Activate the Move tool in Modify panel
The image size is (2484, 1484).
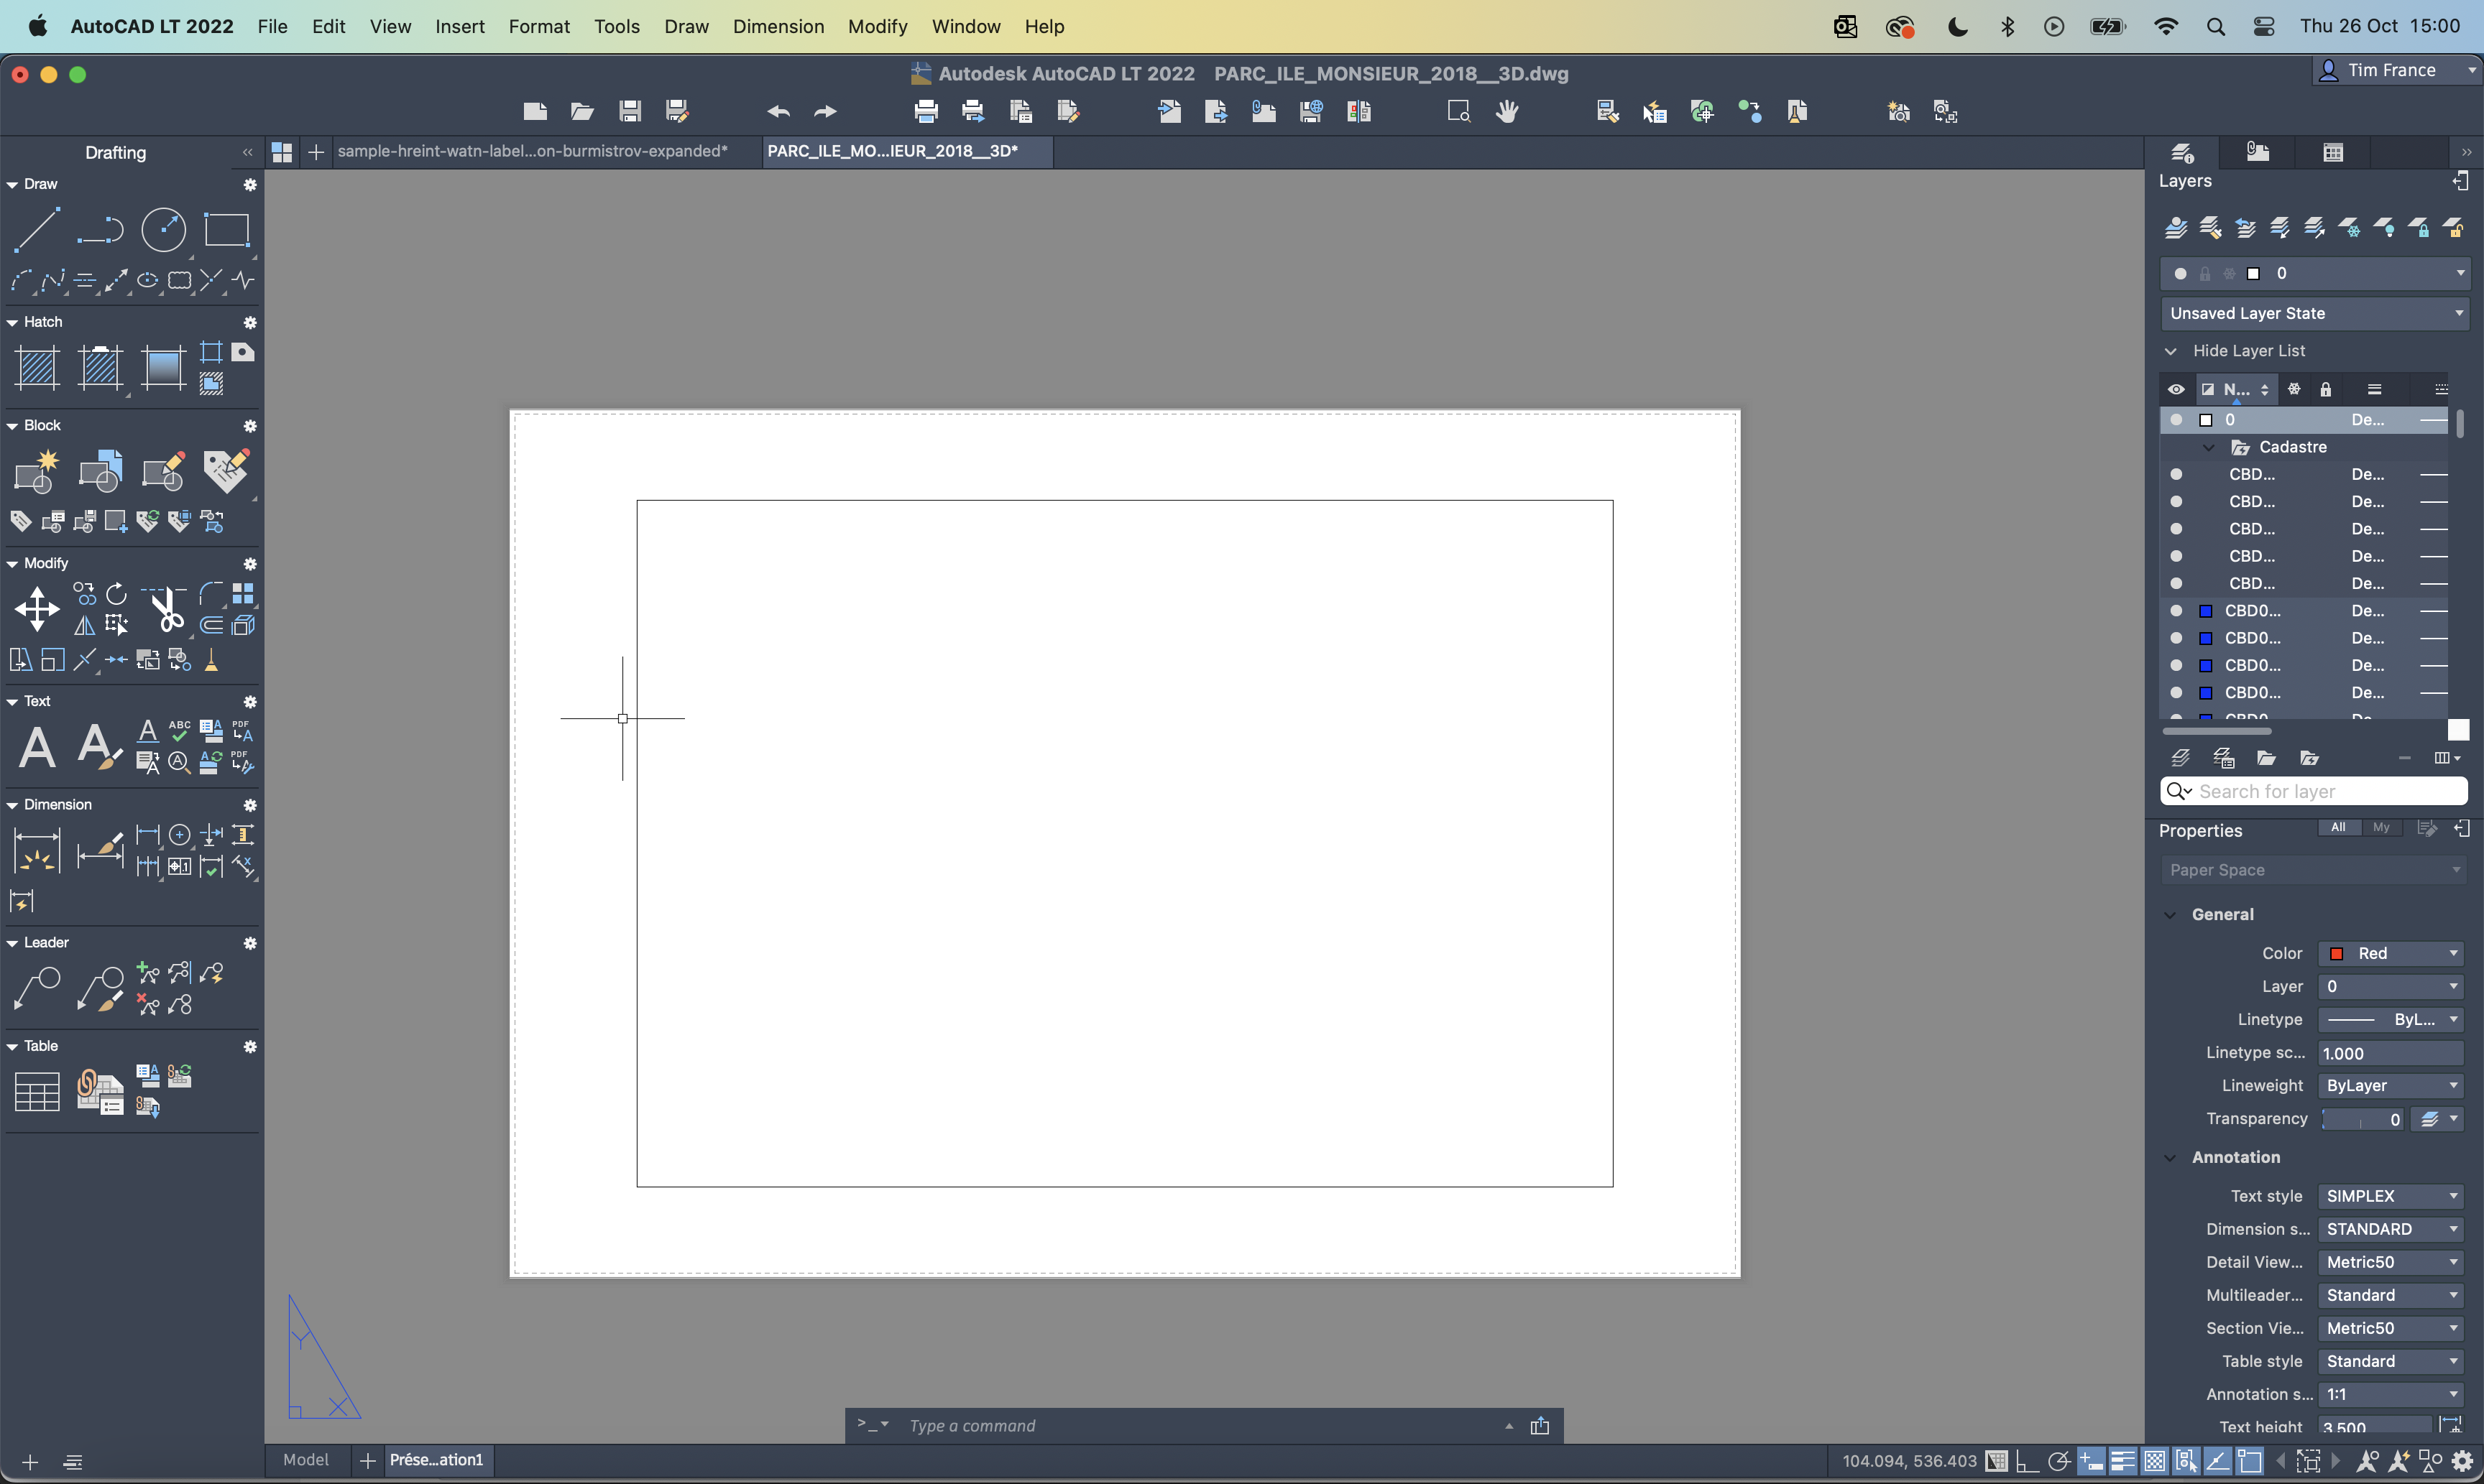(37, 609)
